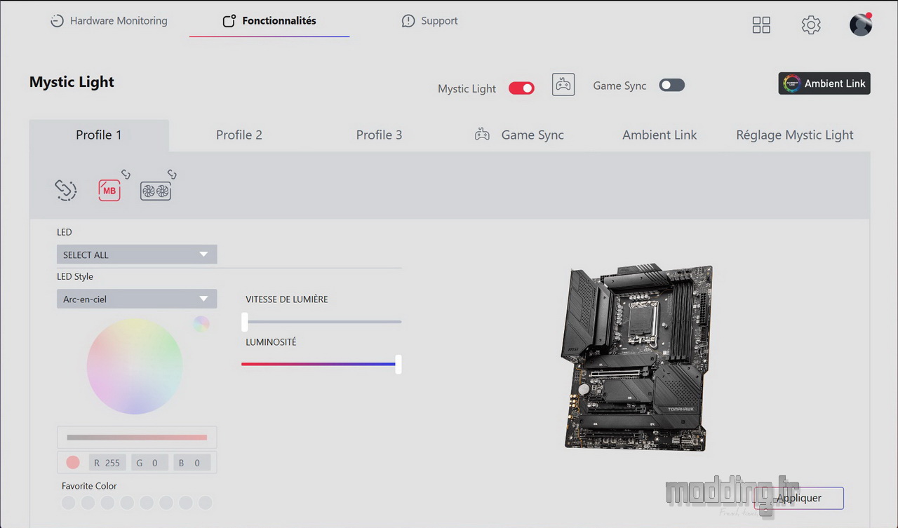Click the B value field
The image size is (898, 528).
192,463
